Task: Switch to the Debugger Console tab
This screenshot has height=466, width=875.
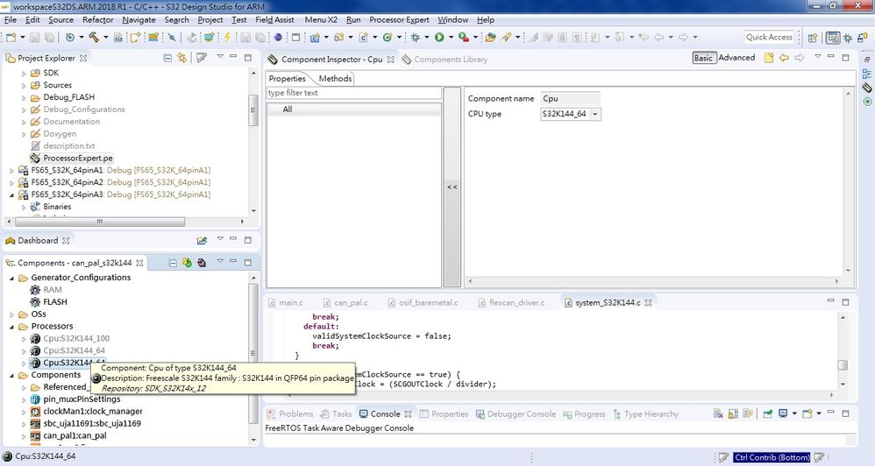Action: pyautogui.click(x=516, y=413)
